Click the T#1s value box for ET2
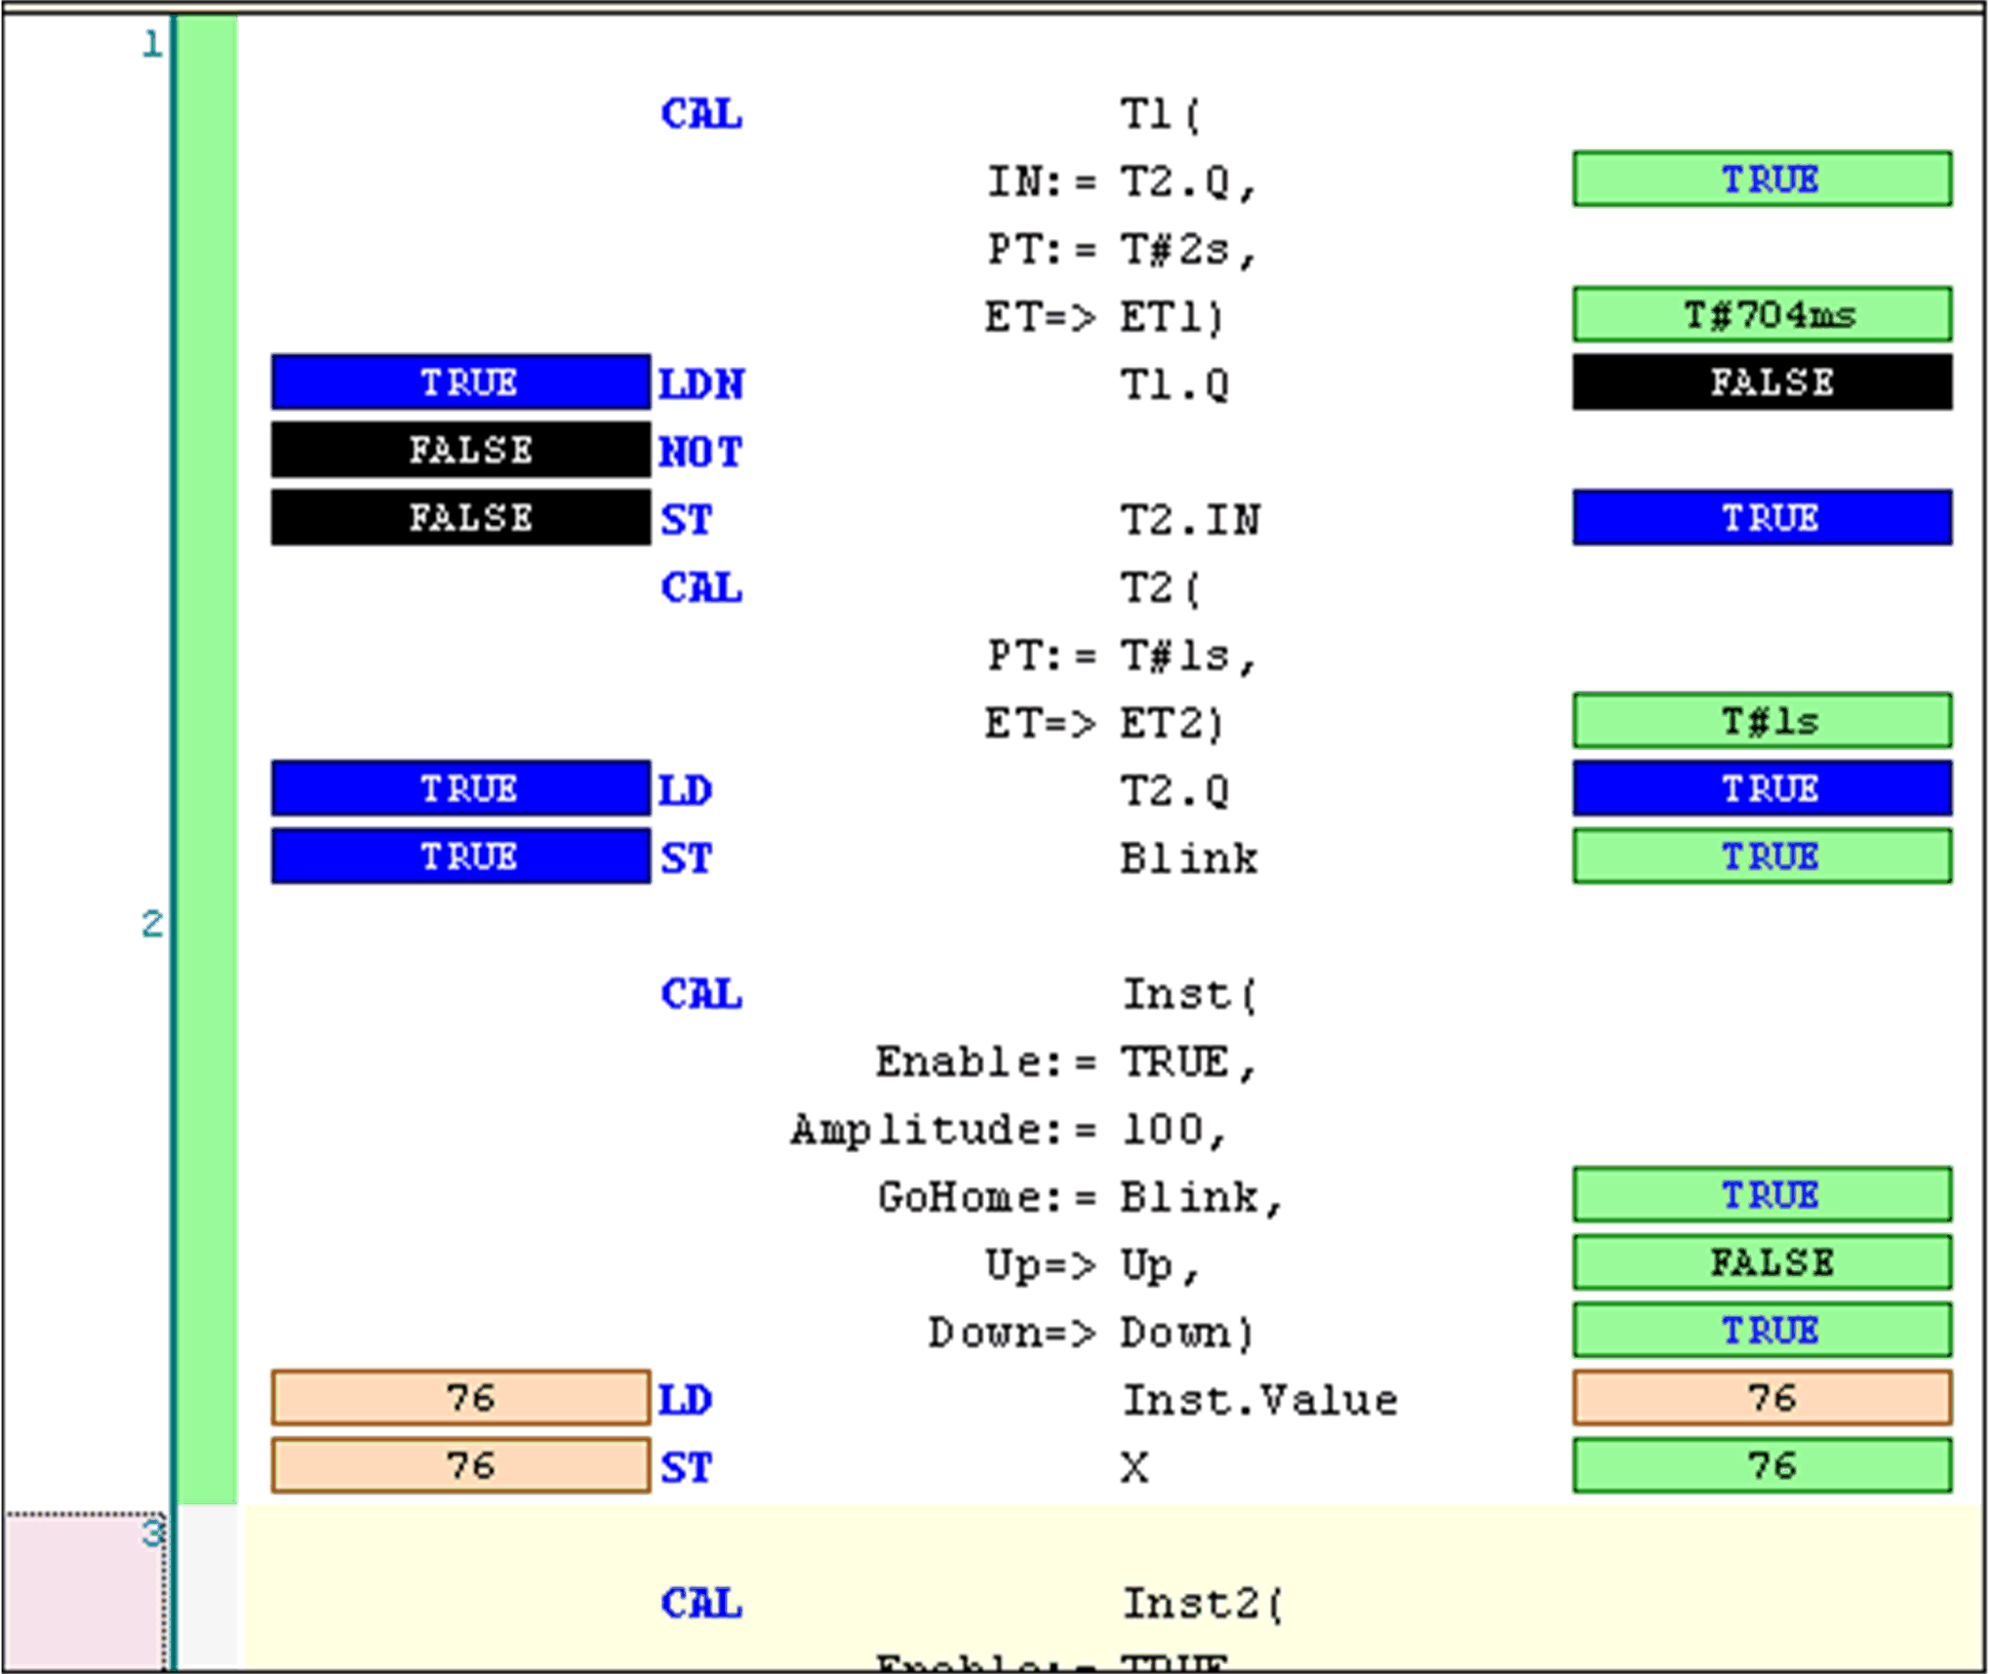The width and height of the screenshot is (1989, 1674). [x=1762, y=721]
